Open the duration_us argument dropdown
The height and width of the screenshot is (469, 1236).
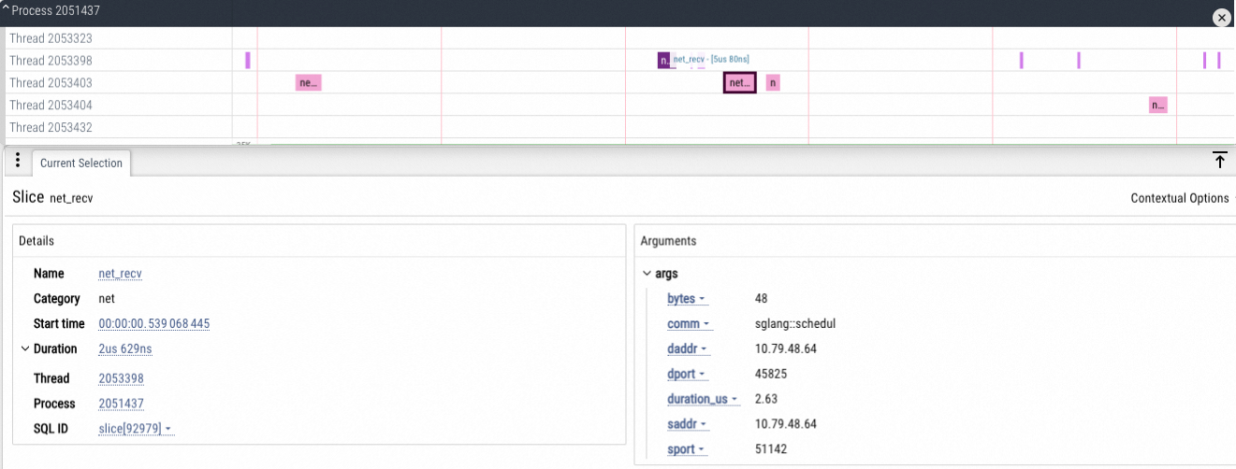pyautogui.click(x=703, y=399)
